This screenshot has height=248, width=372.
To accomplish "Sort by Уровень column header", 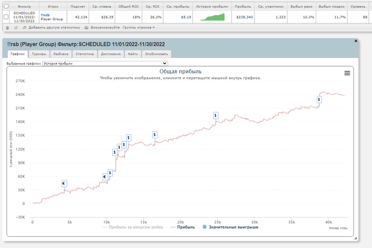I will (x=358, y=6).
